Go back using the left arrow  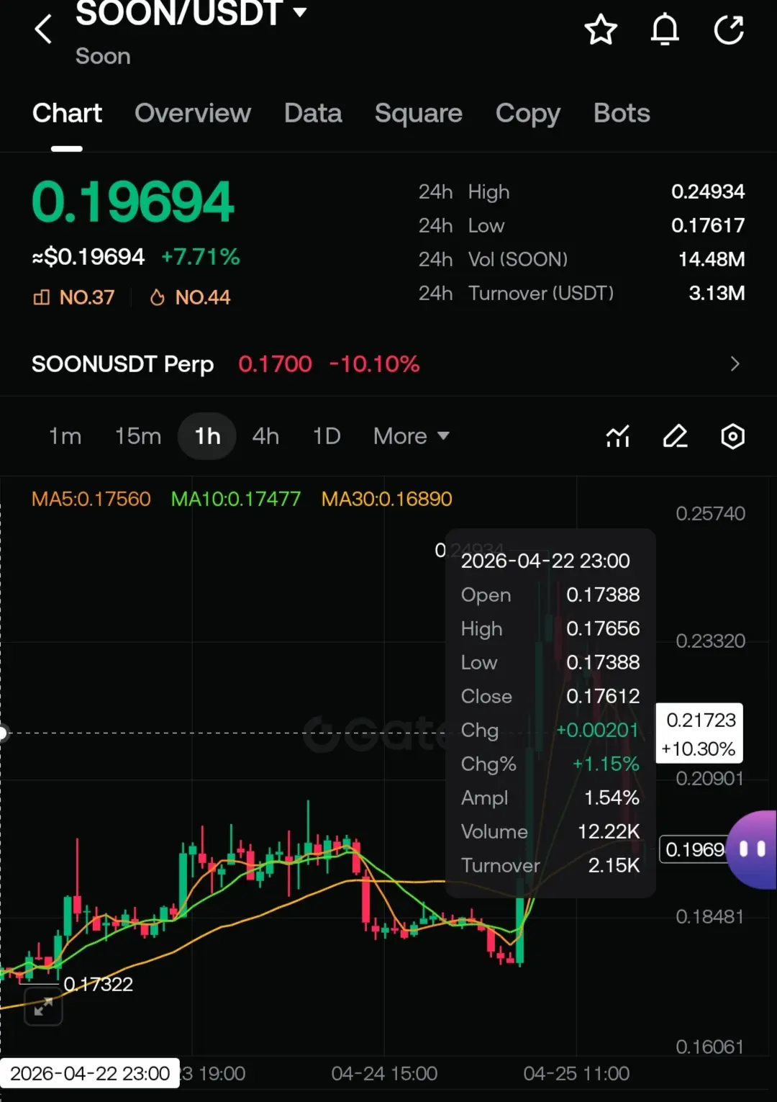pos(43,30)
